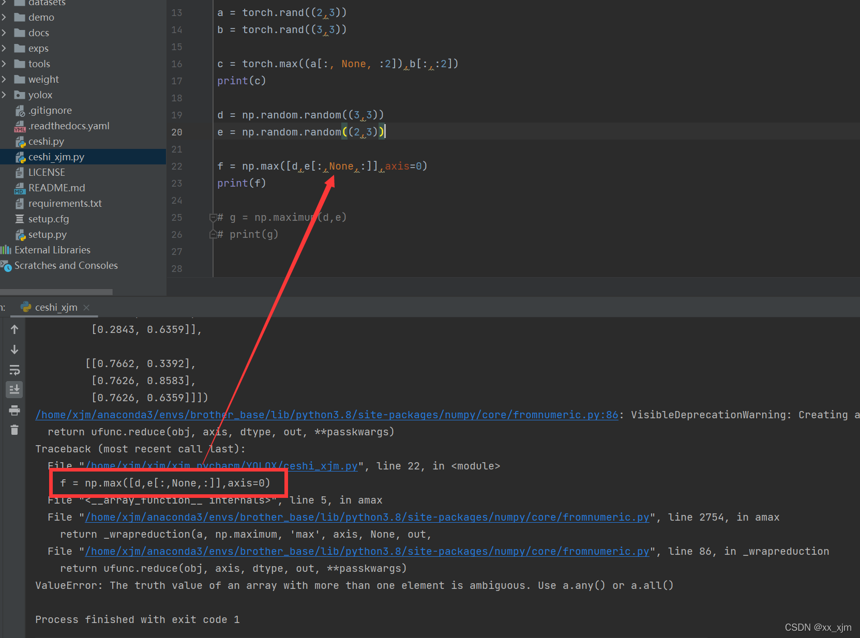Image resolution: width=860 pixels, height=638 pixels.
Task: Expand the tools folder chevron
Action: coord(4,64)
